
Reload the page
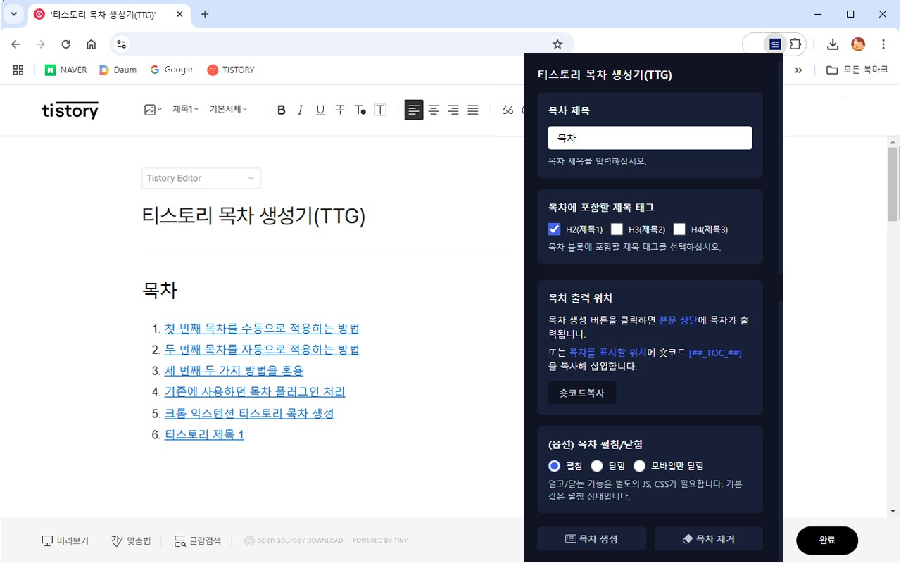pyautogui.click(x=66, y=44)
